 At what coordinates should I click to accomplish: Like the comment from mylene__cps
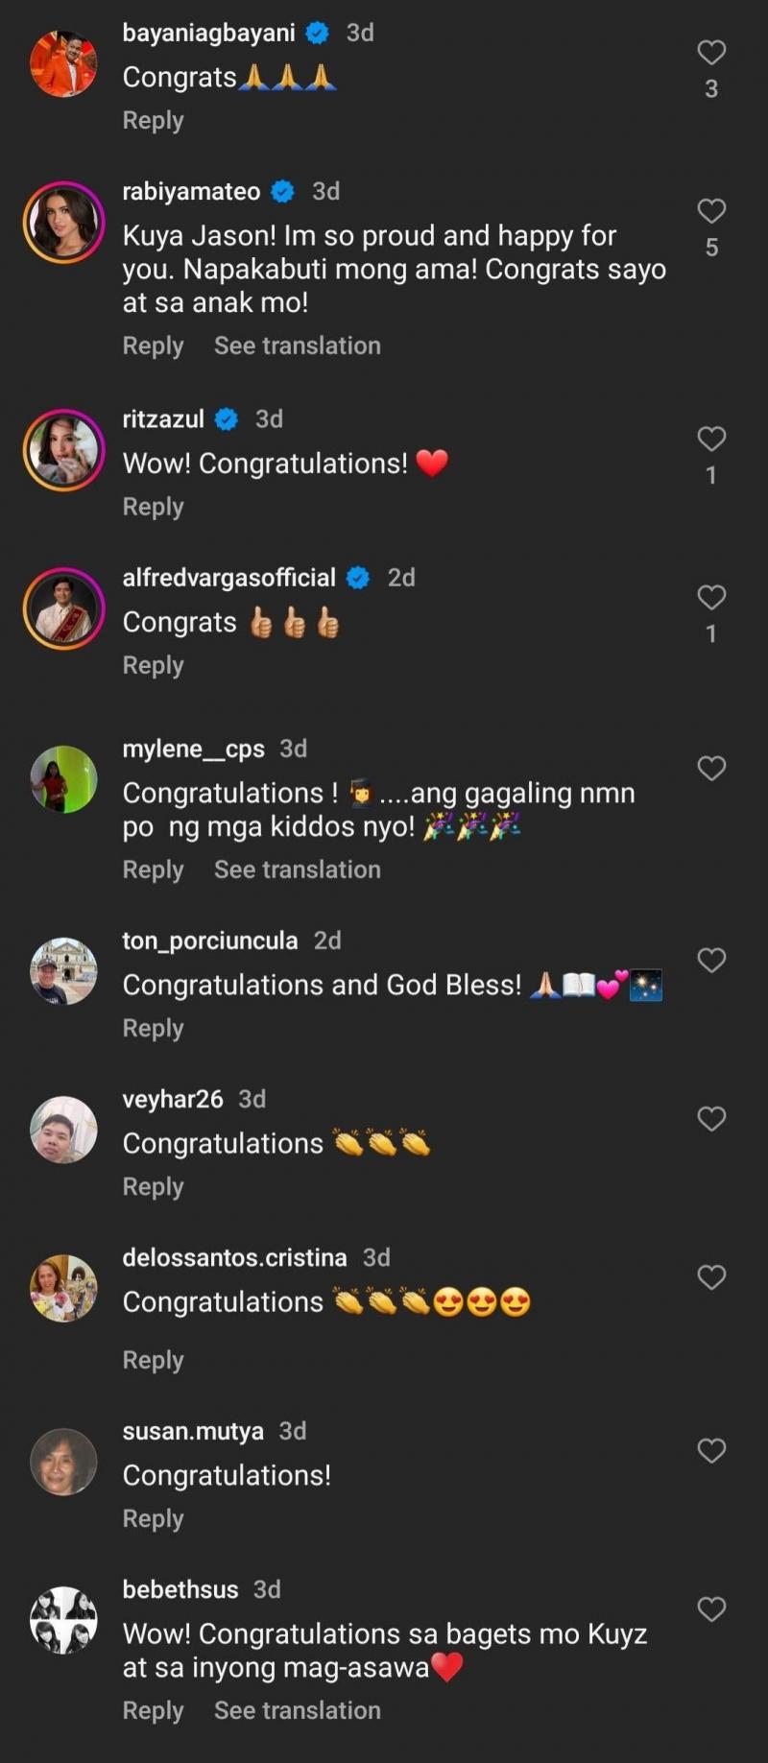tap(711, 768)
